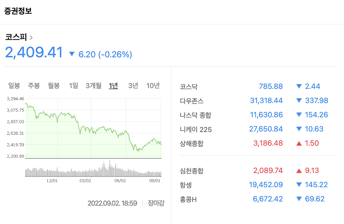Click the 증권정보 section heading
The image size is (344, 224).
[17, 11]
